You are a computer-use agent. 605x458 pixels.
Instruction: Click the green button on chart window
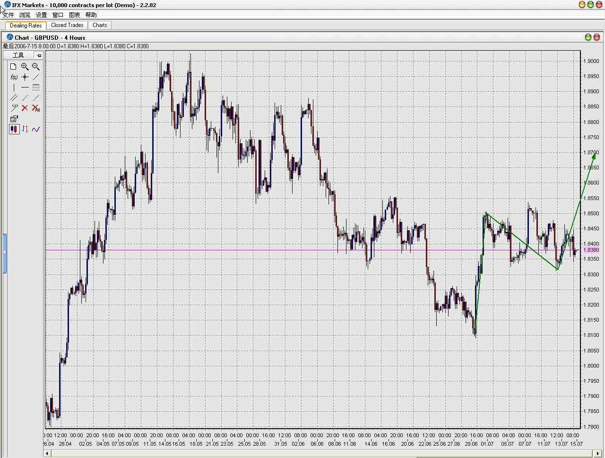point(588,37)
